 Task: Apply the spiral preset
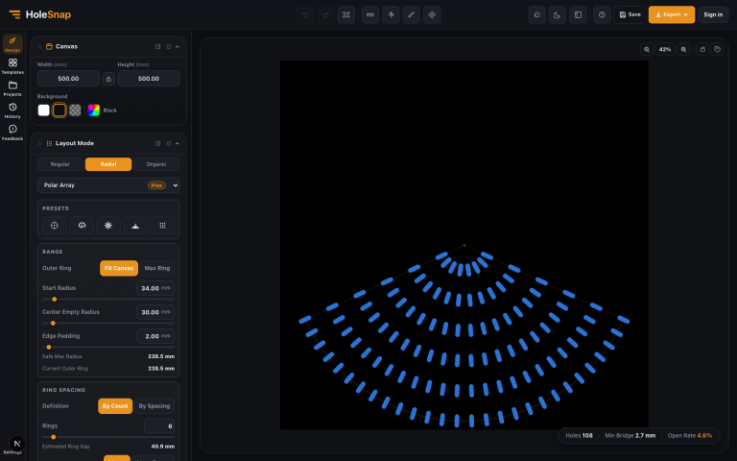pos(82,226)
